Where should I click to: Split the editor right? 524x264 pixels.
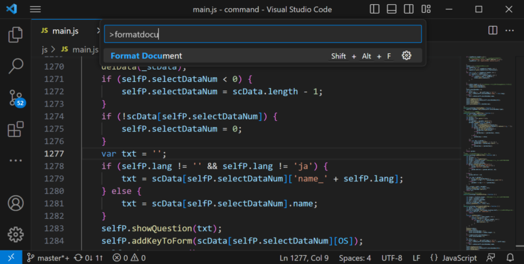click(x=493, y=31)
